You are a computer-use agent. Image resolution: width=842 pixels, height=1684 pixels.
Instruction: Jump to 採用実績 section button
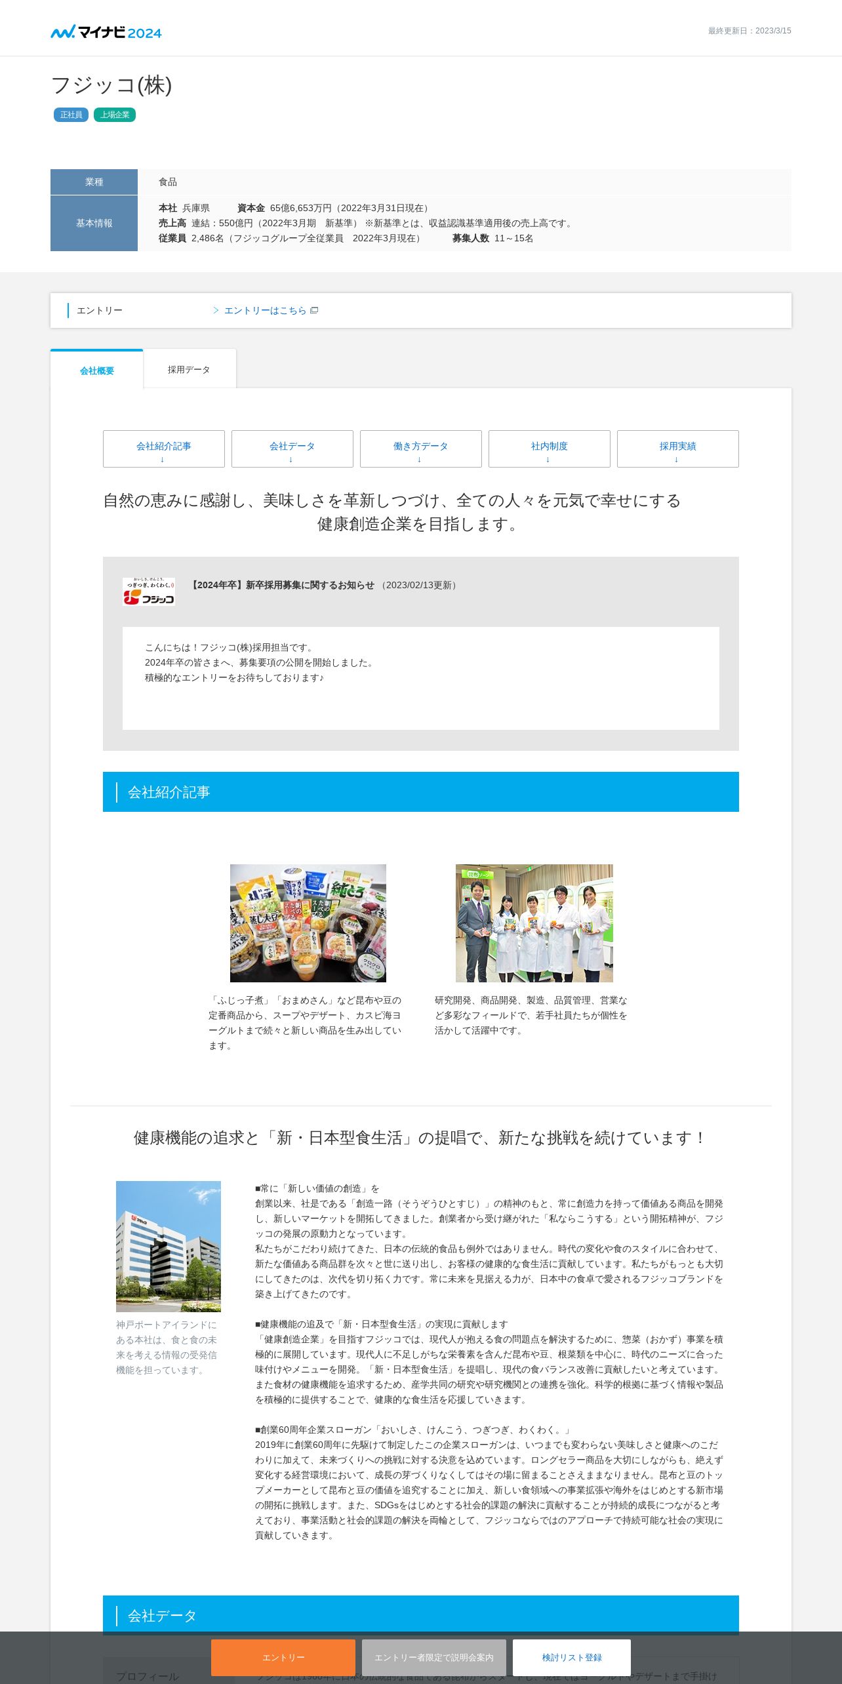point(678,449)
